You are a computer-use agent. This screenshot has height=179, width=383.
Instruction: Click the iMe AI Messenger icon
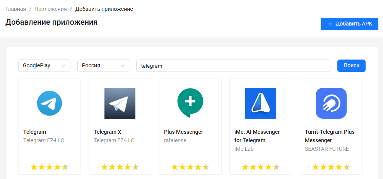tap(261, 103)
